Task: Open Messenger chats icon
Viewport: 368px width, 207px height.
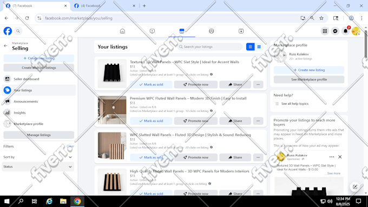Action: 335,31
